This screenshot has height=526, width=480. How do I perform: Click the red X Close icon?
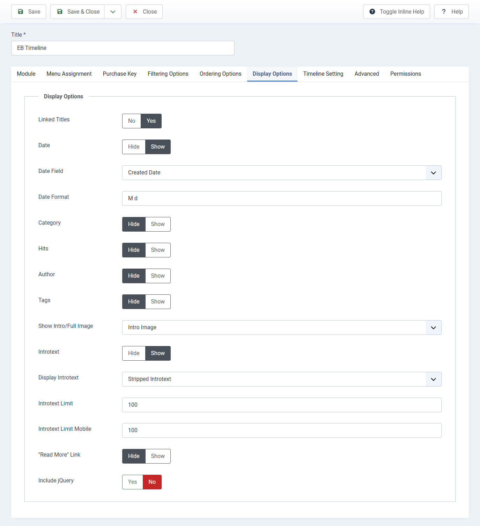coord(135,12)
